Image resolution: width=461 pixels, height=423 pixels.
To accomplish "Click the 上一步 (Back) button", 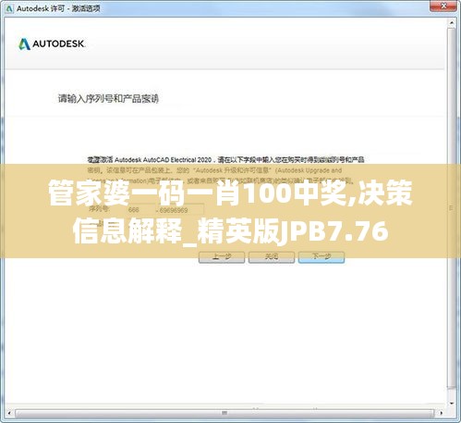I will pos(222,257).
